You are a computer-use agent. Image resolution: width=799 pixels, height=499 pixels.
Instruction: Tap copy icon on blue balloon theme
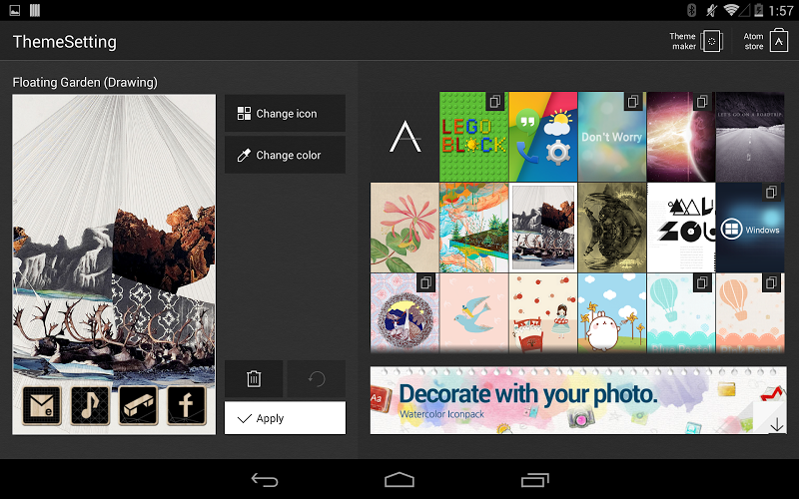pyautogui.click(x=702, y=282)
